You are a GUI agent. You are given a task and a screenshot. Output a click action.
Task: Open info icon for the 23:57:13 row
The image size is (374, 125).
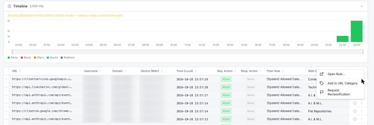point(355,119)
